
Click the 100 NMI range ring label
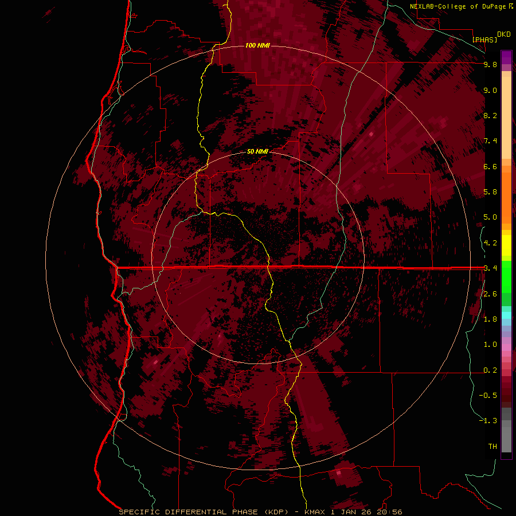coord(257,45)
